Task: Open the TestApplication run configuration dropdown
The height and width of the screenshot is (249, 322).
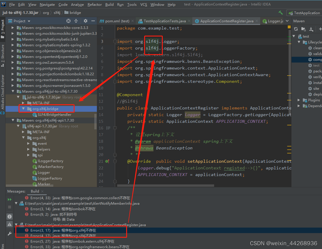Action: point(305,13)
